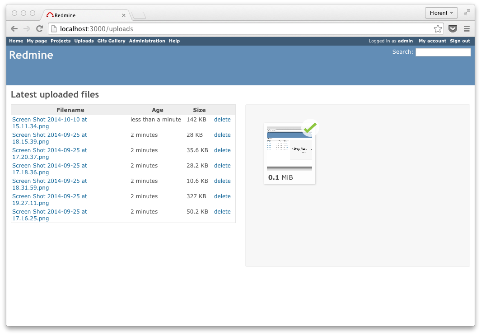481x335 pixels.
Task: Open Screen Shot 2014-10-10 at 15.11.34.png
Action: (x=49, y=123)
